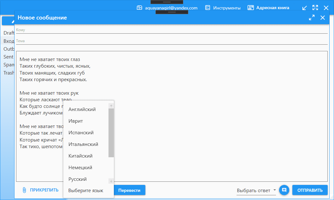
Task: Open the Выбрать ответ dropdown
Action: point(256,191)
